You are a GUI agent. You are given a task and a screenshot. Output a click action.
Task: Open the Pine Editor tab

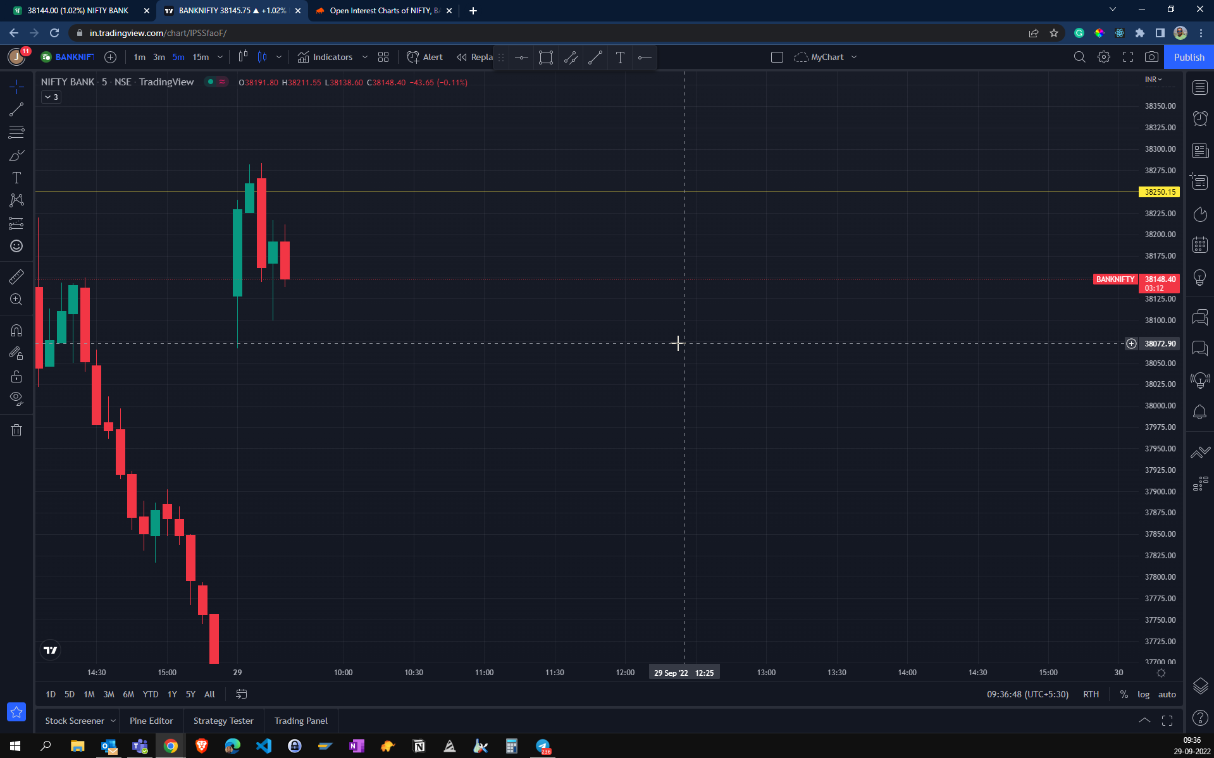(x=151, y=721)
